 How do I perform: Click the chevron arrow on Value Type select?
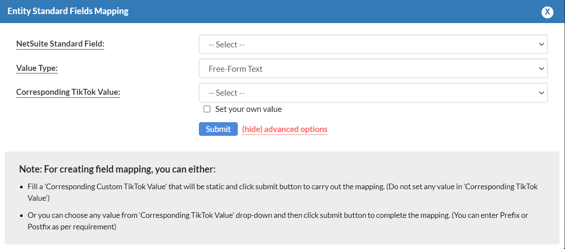[541, 69]
